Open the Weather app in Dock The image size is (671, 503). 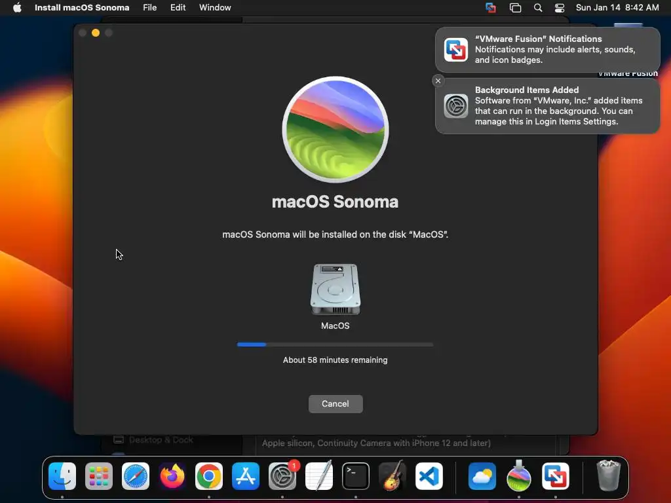482,476
